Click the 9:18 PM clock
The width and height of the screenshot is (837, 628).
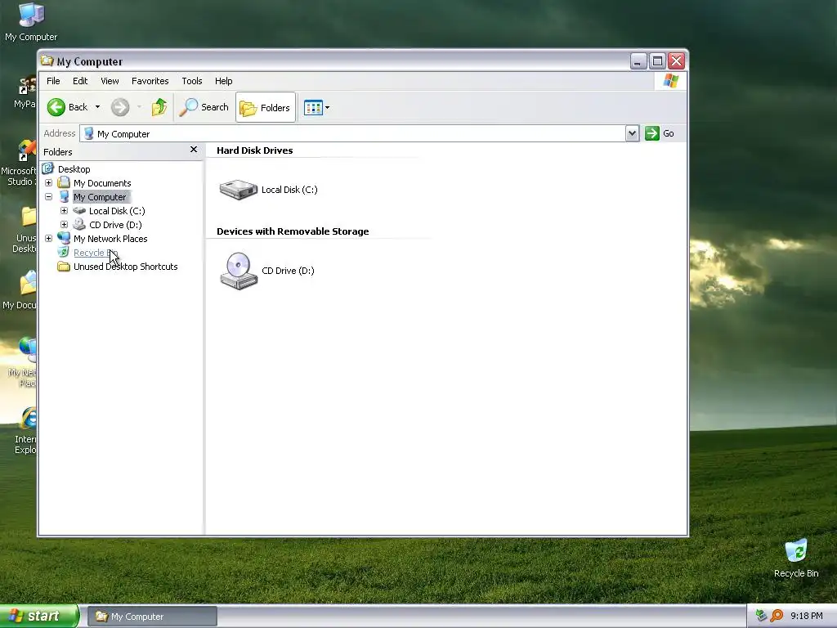coord(807,617)
